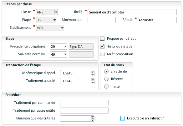
Task: Select the Traité radio button
Action: pyautogui.click(x=106, y=86)
